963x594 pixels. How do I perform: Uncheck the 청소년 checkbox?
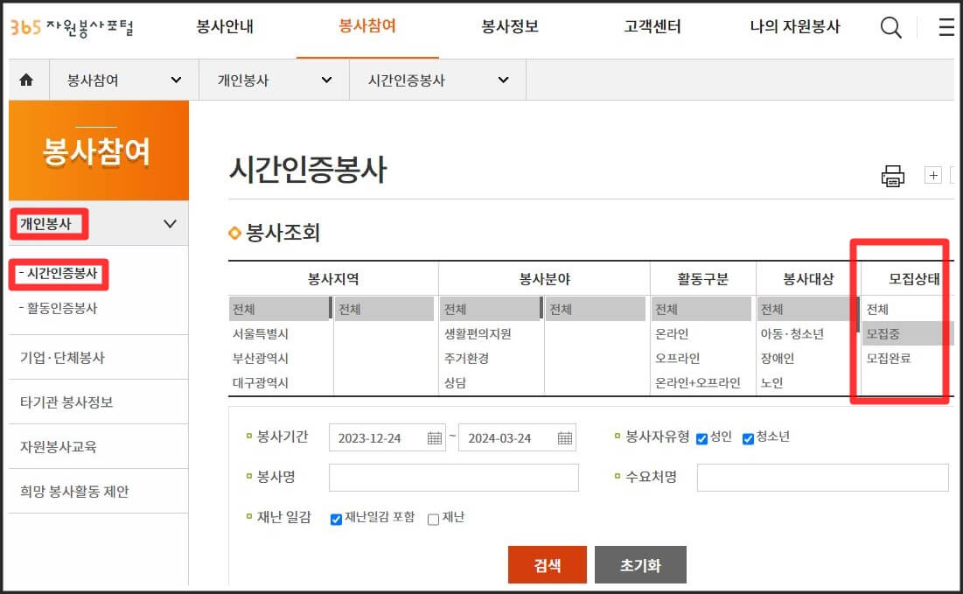tap(748, 437)
